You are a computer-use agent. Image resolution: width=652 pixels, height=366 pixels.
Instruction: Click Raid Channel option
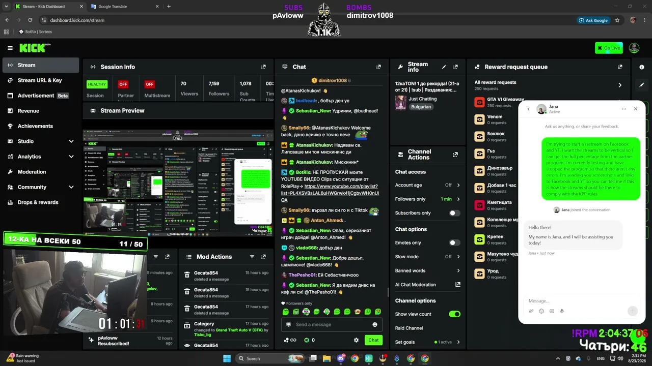coord(409,328)
